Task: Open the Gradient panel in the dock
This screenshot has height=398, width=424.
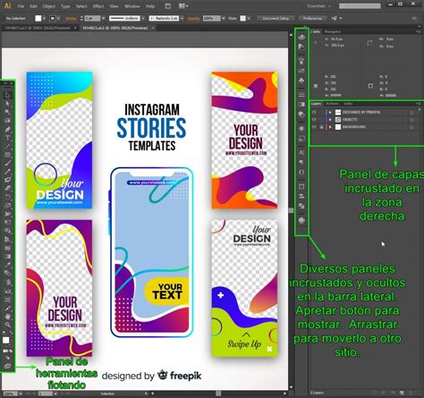Action: tap(301, 105)
